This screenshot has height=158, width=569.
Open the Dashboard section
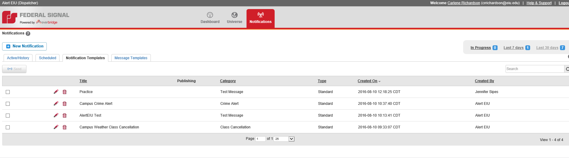pos(210,18)
